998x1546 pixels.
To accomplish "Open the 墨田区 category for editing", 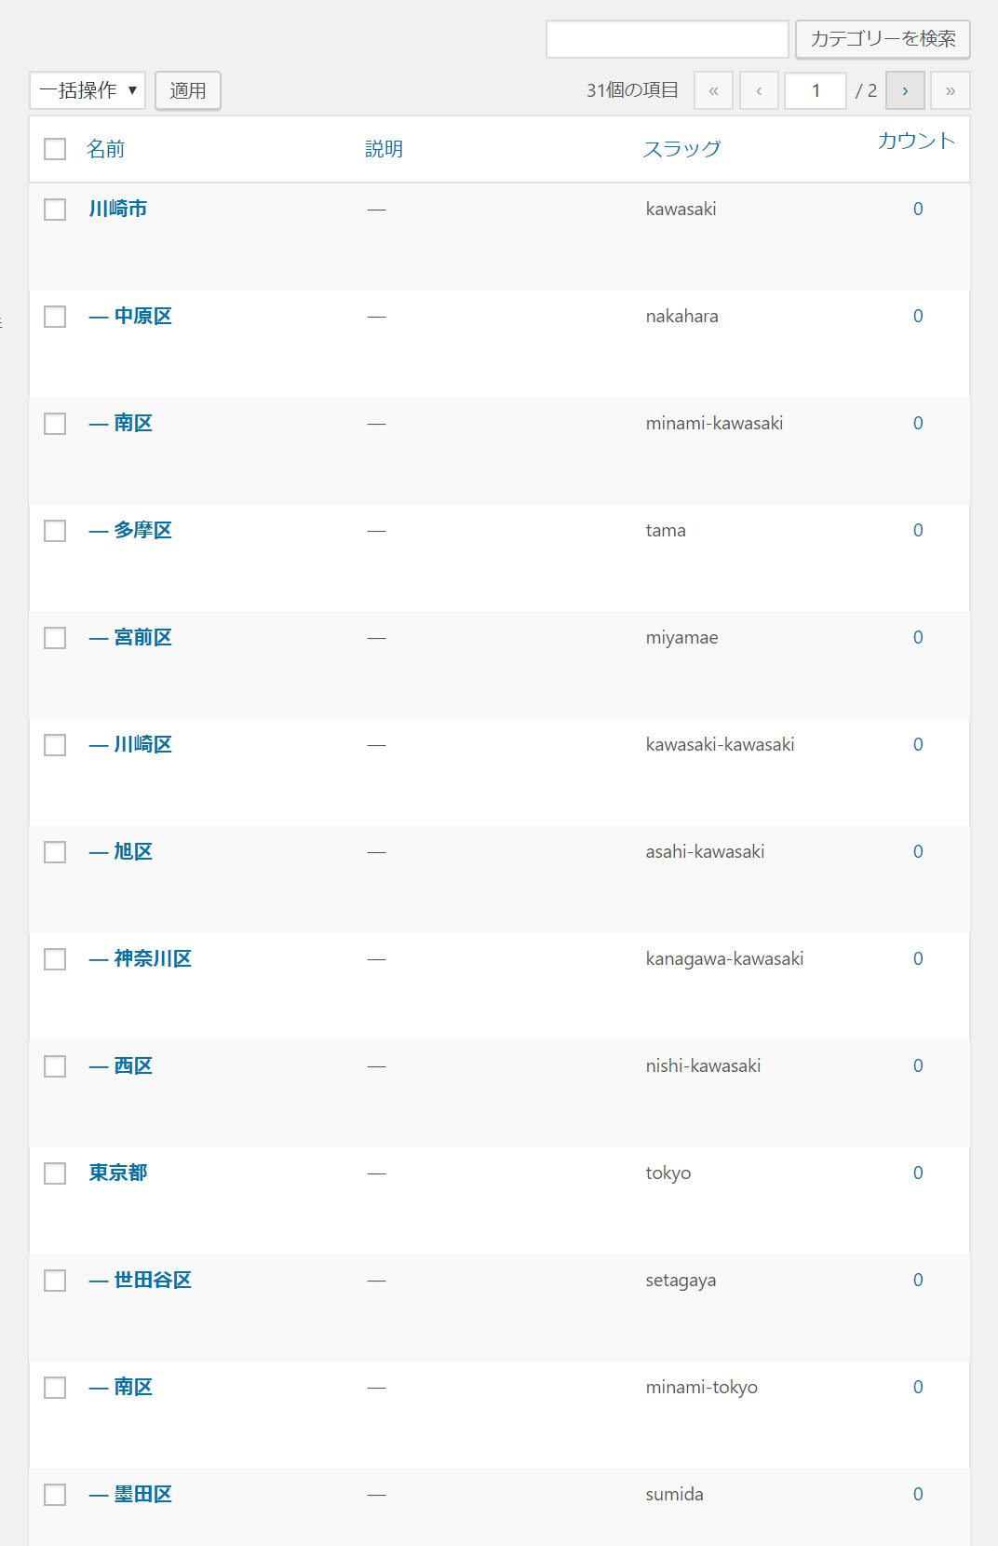I will click(x=142, y=1495).
